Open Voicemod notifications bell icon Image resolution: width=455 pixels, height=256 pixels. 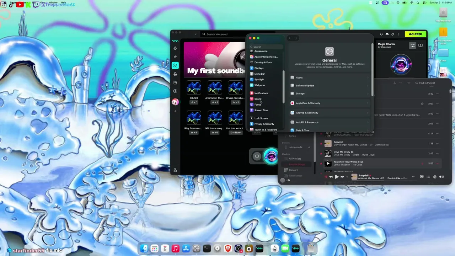(x=381, y=34)
